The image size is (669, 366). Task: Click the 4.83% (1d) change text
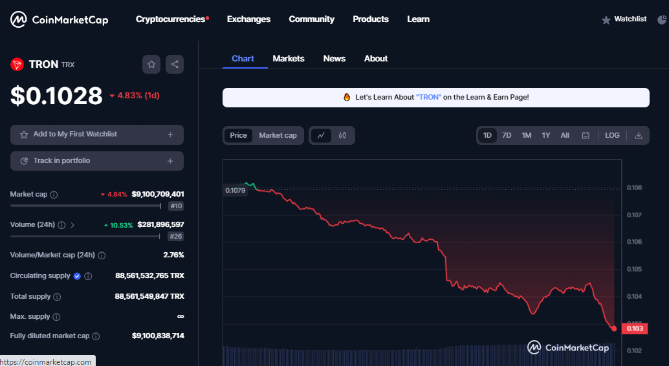(135, 96)
